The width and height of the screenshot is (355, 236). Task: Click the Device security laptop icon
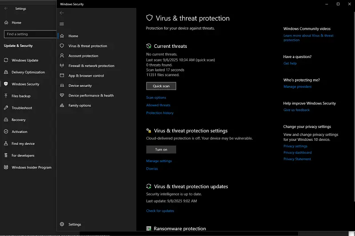click(62, 85)
